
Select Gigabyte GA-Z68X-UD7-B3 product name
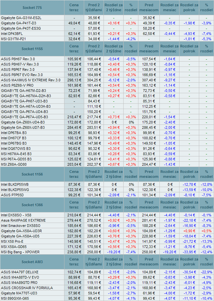point(23,128)
